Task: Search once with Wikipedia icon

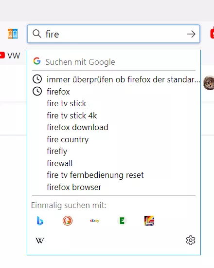Action: coord(40,241)
